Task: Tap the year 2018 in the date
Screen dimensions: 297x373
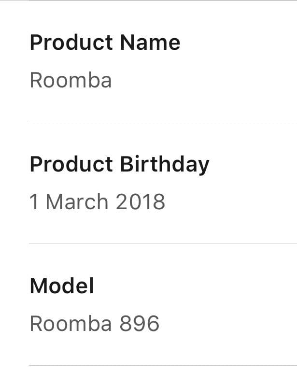Action: pos(141,202)
